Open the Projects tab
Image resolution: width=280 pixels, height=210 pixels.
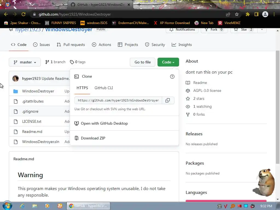[x=128, y=45]
